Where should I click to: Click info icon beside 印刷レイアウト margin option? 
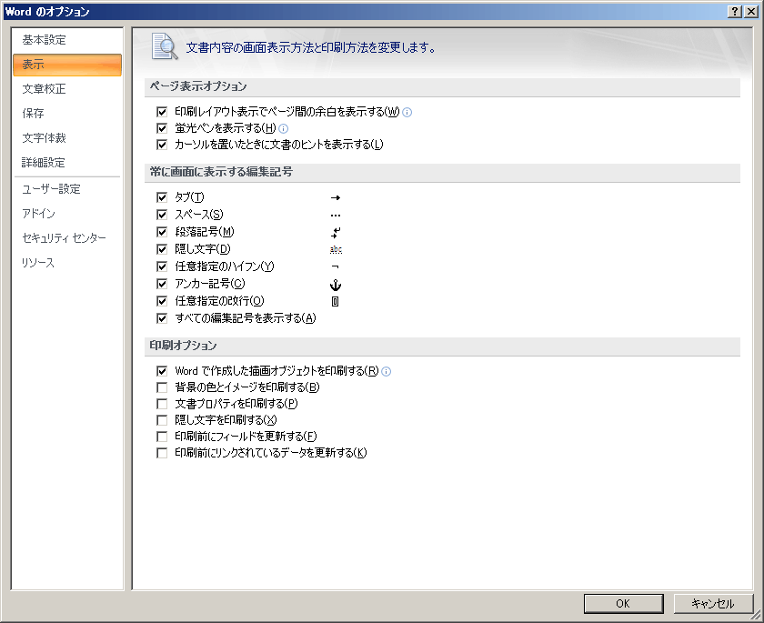[407, 112]
